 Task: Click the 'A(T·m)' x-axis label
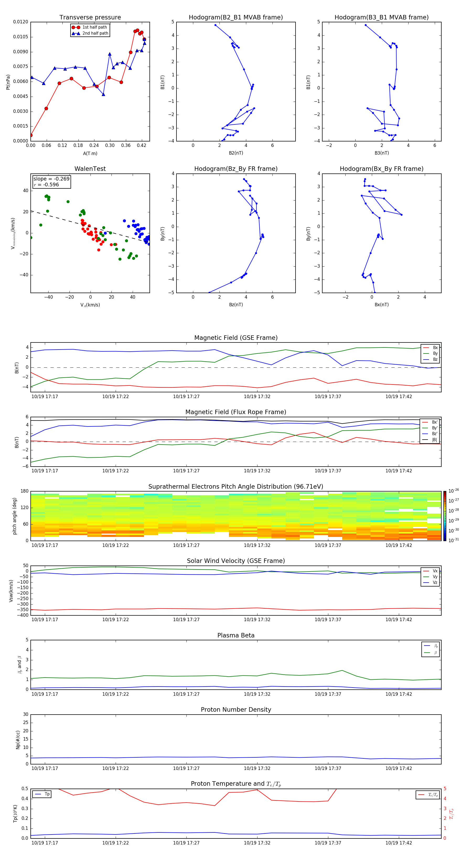[90, 154]
